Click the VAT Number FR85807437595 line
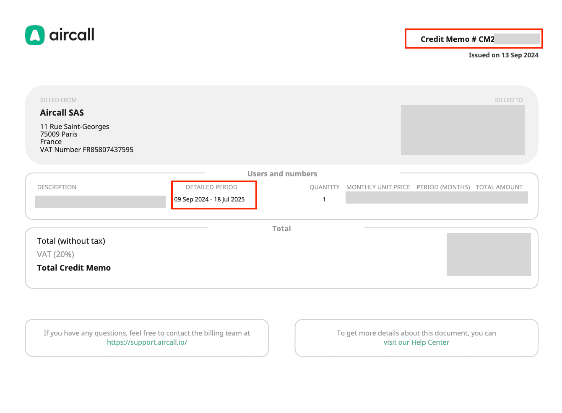Screen dimensions: 562x413 click(87, 150)
